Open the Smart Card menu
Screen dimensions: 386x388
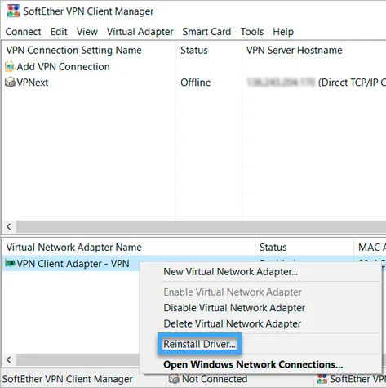(x=206, y=32)
